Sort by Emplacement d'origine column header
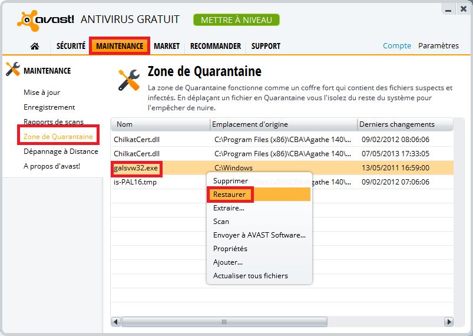Screen dimensions: 473x336 [283, 124]
